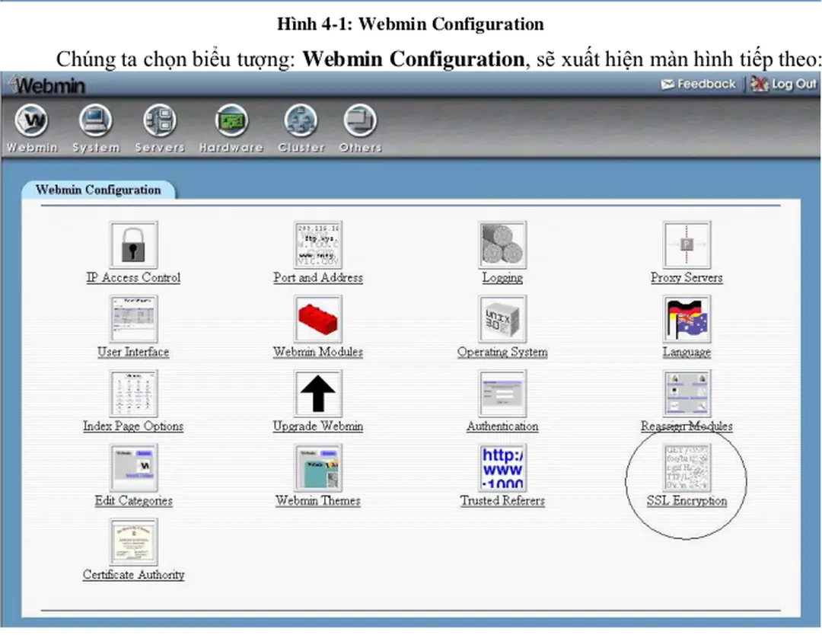
Task: Go to the Hardware category
Action: (x=231, y=128)
